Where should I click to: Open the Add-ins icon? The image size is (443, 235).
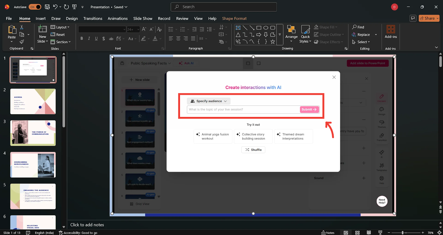[391, 32]
